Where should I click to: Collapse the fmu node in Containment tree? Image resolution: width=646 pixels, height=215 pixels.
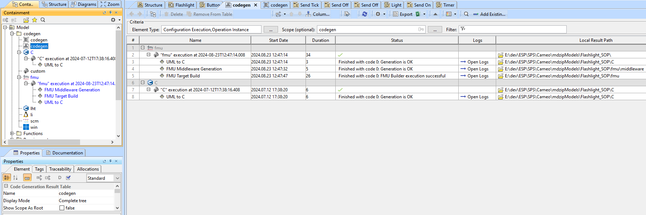point(19,77)
